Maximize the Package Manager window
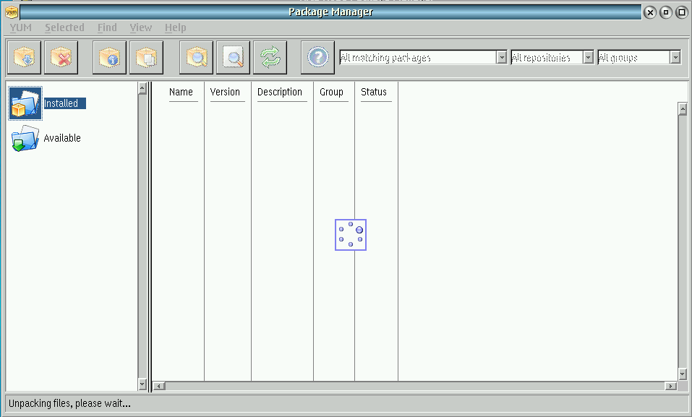Viewport: 692px width, 417px height. [681, 12]
